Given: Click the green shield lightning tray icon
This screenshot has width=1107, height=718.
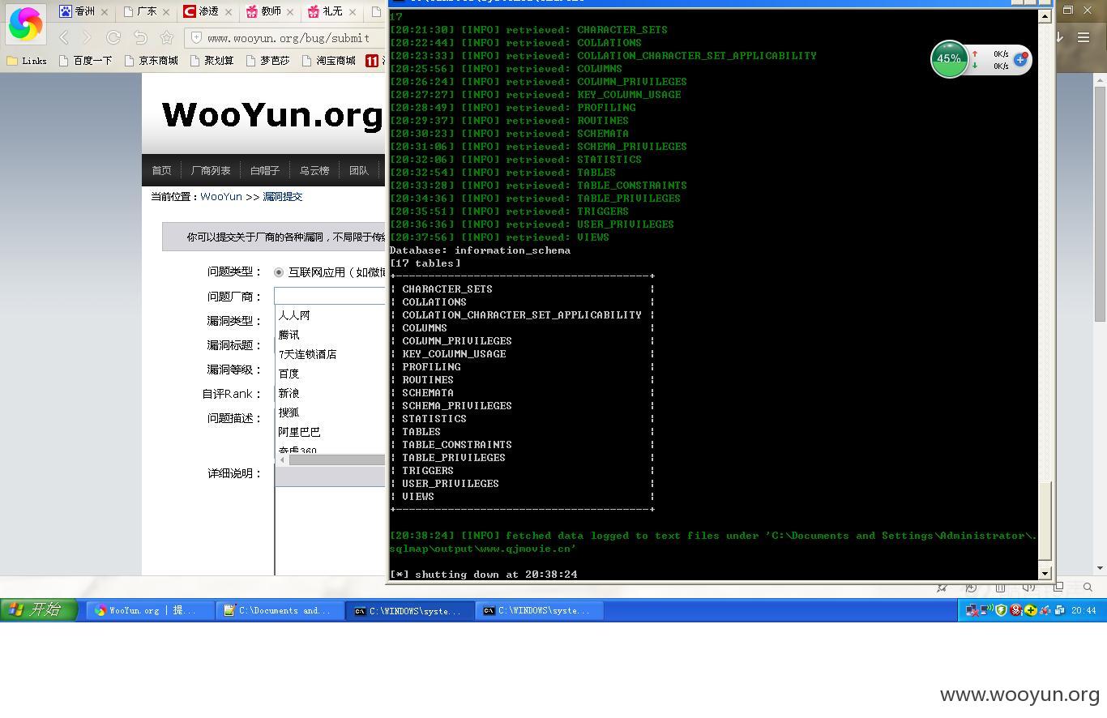Looking at the screenshot, I should click(x=1001, y=610).
